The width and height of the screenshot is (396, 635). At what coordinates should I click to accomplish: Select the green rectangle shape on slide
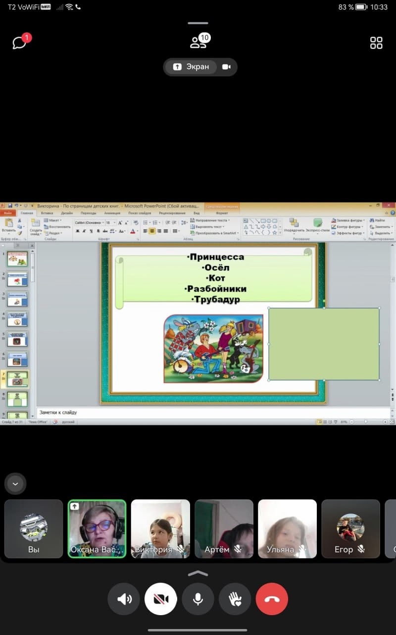[324, 344]
